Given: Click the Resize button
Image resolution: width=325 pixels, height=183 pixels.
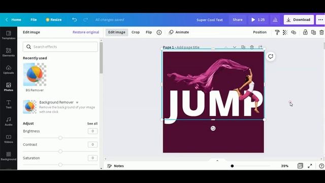Looking at the screenshot, I should click(x=54, y=20).
